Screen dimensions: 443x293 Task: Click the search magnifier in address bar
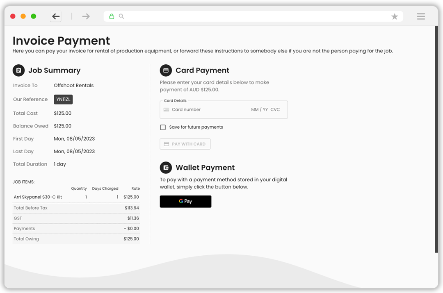[x=121, y=16]
